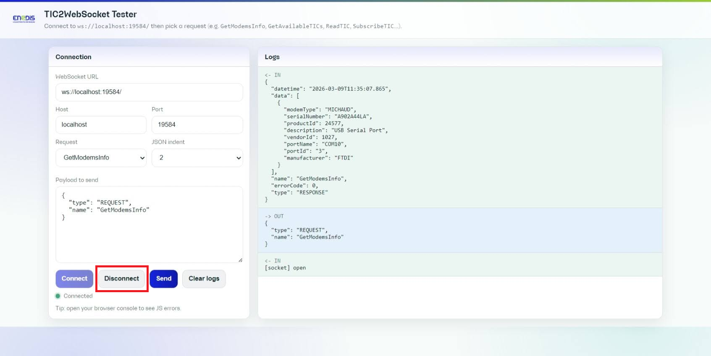Click the Connect button
This screenshot has height=356, width=711.
point(74,279)
